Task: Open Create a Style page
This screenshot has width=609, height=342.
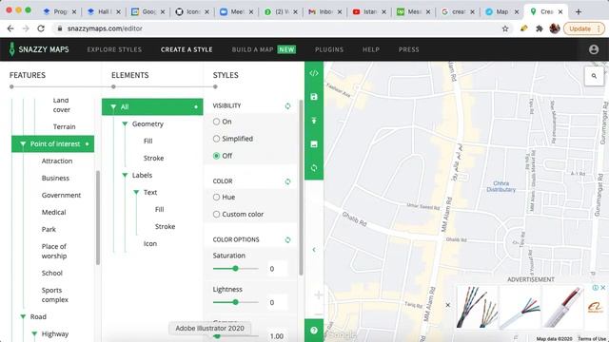Action: click(187, 49)
